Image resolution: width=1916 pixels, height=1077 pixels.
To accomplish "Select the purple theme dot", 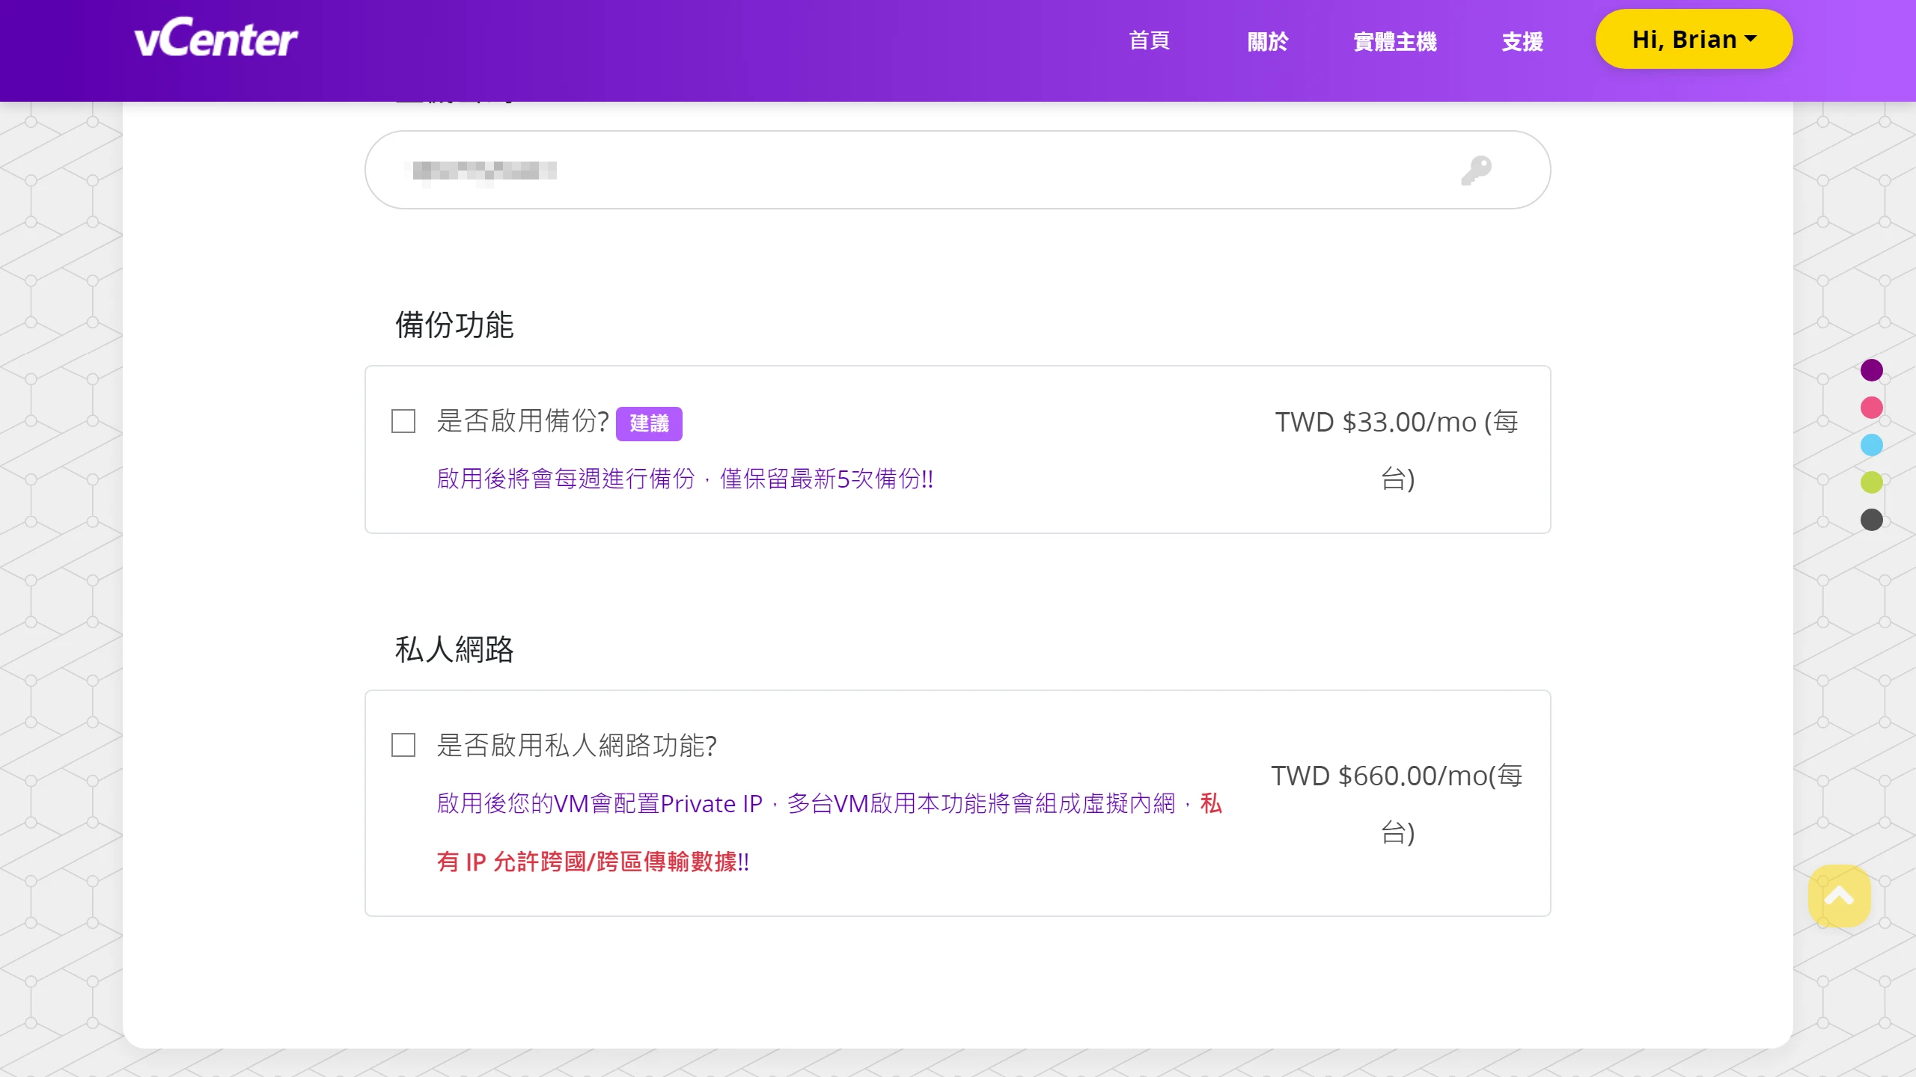I will [x=1871, y=370].
